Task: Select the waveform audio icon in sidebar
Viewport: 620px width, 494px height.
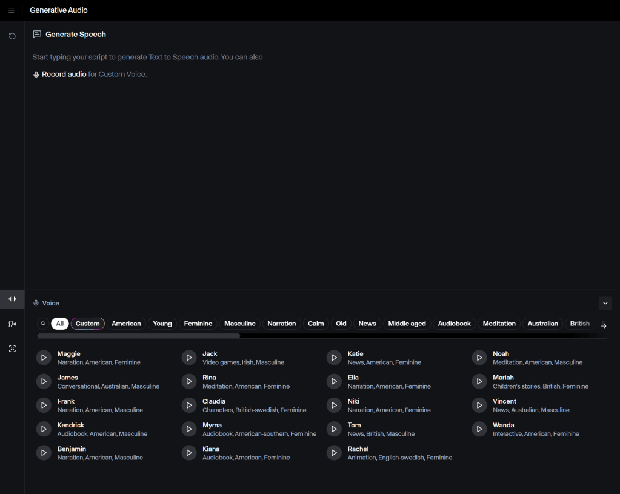Action: tap(12, 299)
